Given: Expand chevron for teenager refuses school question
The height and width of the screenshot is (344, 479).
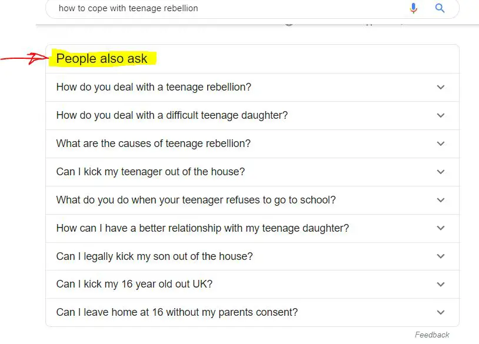Looking at the screenshot, I should click(441, 201).
